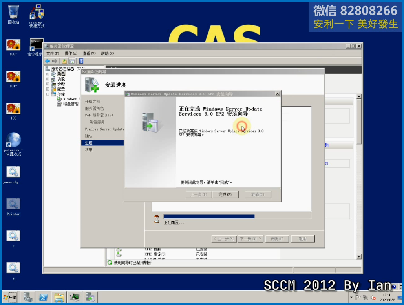This screenshot has width=404, height=305.
Task: Select 功能 in the Server Manager tree
Action: 61,79
